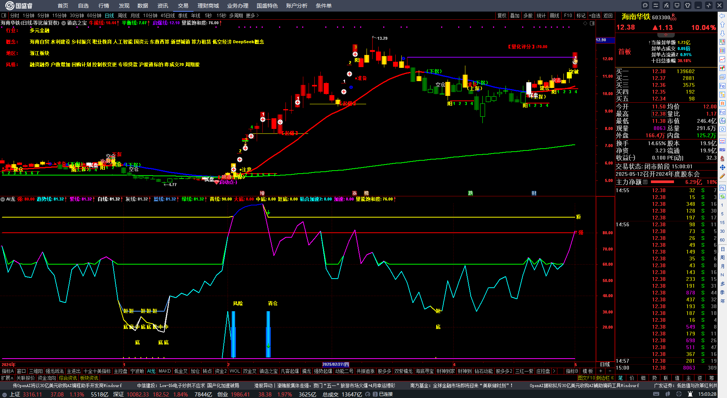Click the back arrow in right sidebar

(722, 16)
